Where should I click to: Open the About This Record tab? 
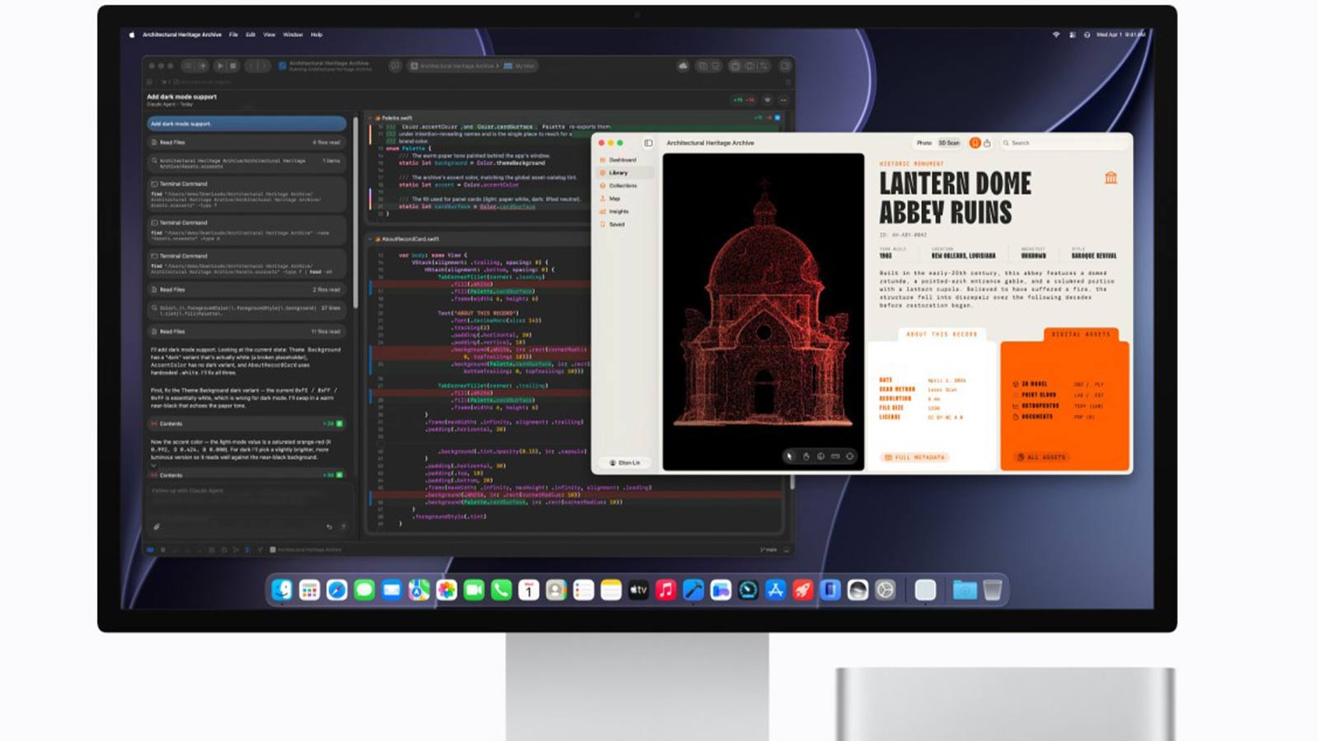tap(942, 334)
